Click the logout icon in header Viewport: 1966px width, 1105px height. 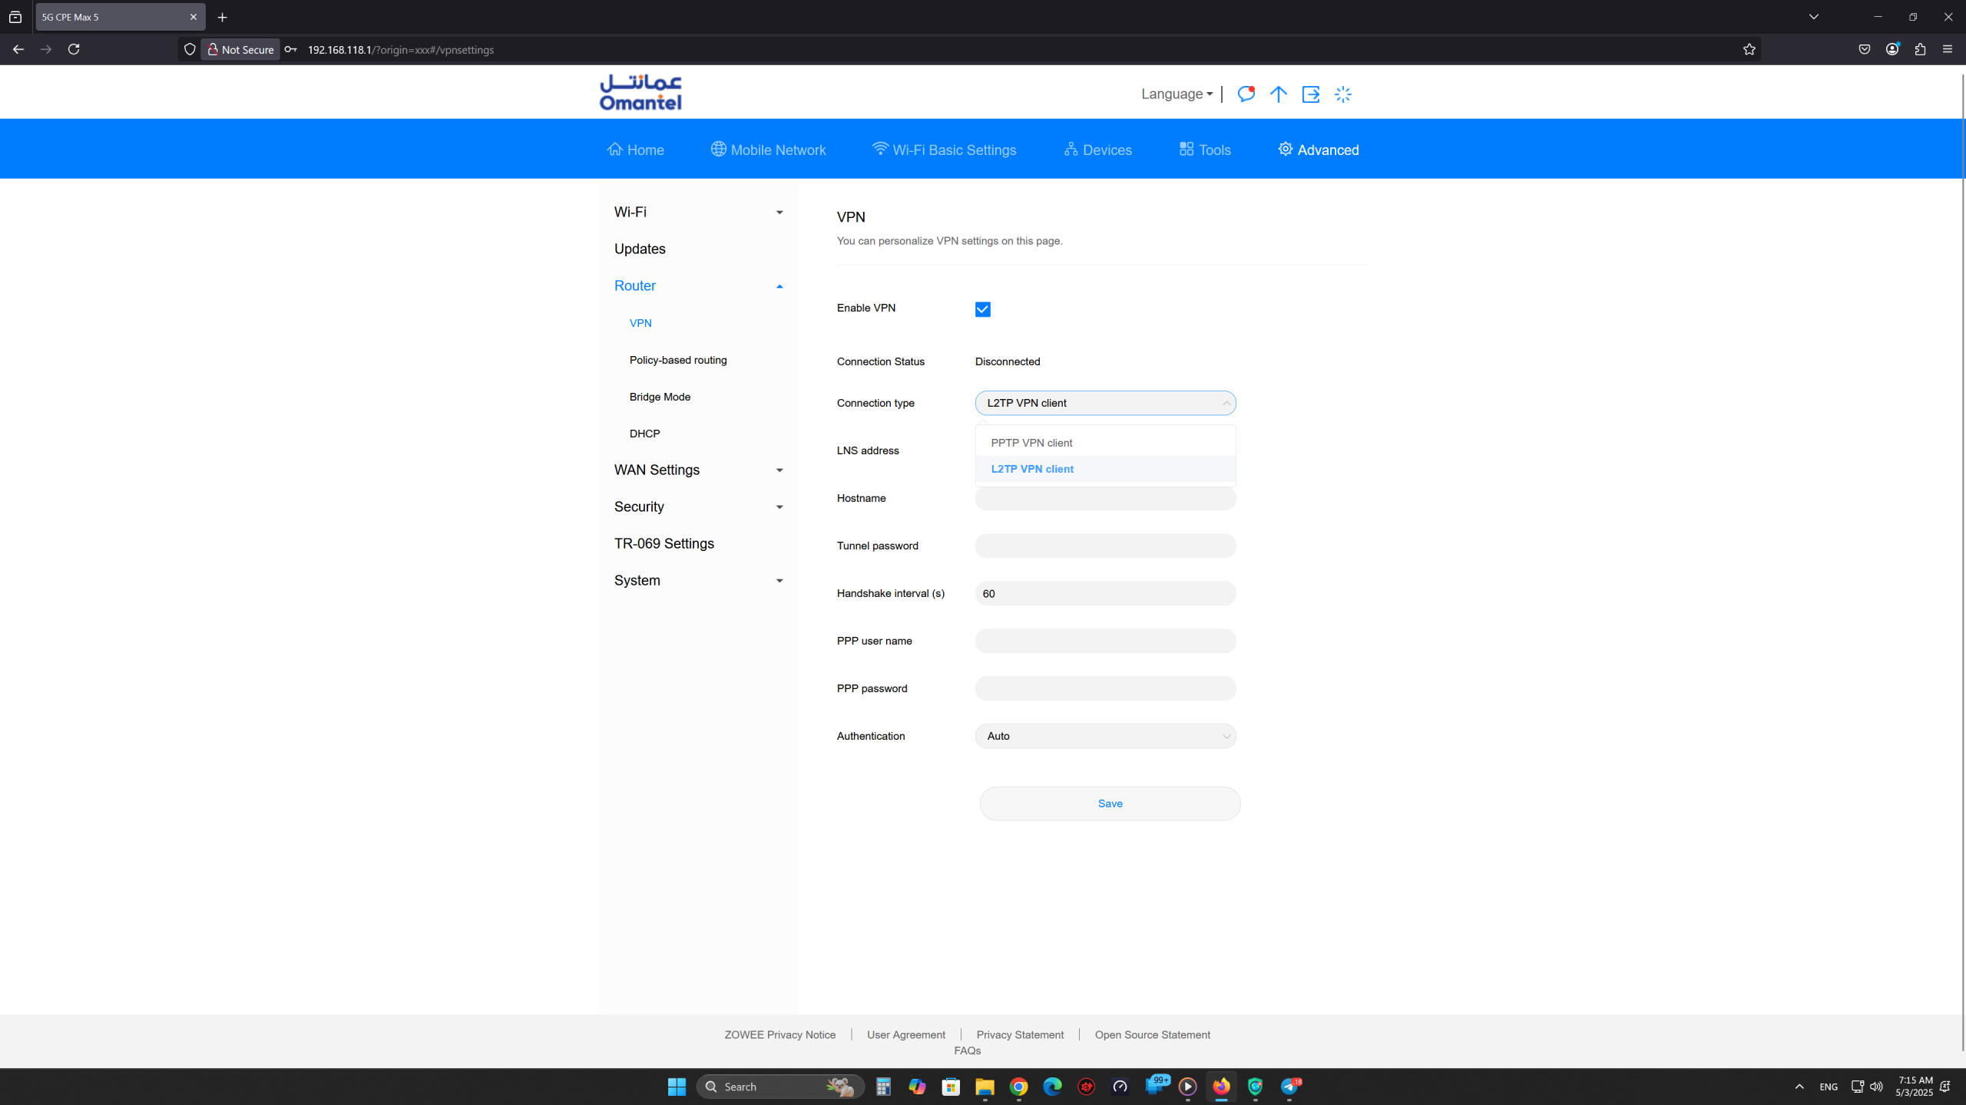[1311, 94]
